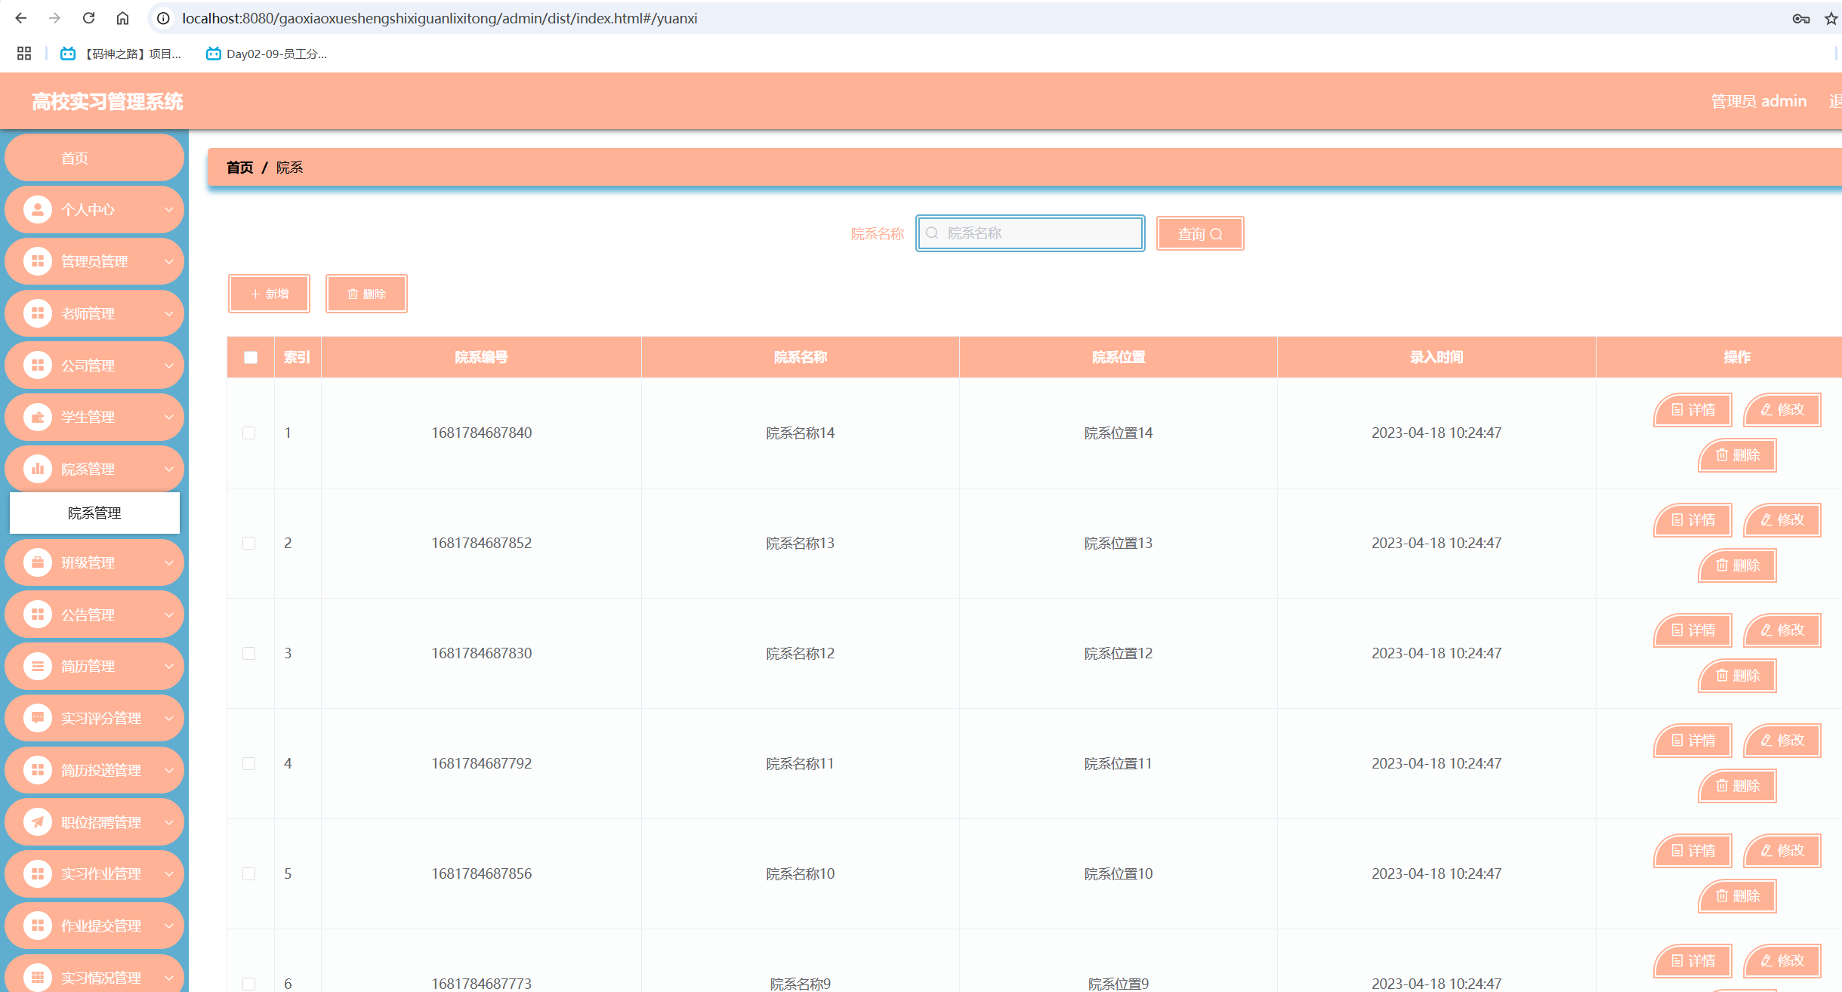This screenshot has width=1842, height=992.
Task: Click the 公告管理 grid icon
Action: (x=37, y=615)
